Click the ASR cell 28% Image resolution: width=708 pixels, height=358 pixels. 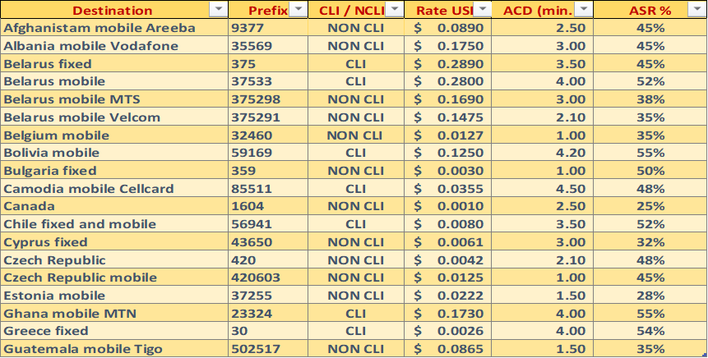coord(650,296)
